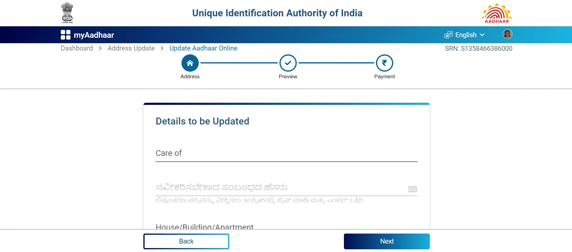Screen dimensions: 572x252
Task: Click the Aadhaar logo
Action: click(496, 13)
